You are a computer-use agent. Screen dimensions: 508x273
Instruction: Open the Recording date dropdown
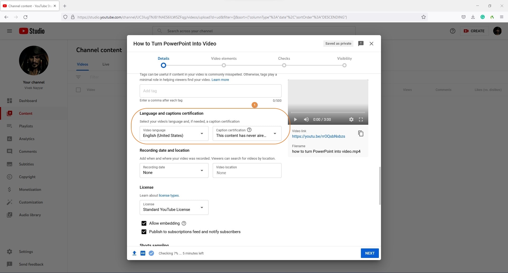(x=174, y=170)
